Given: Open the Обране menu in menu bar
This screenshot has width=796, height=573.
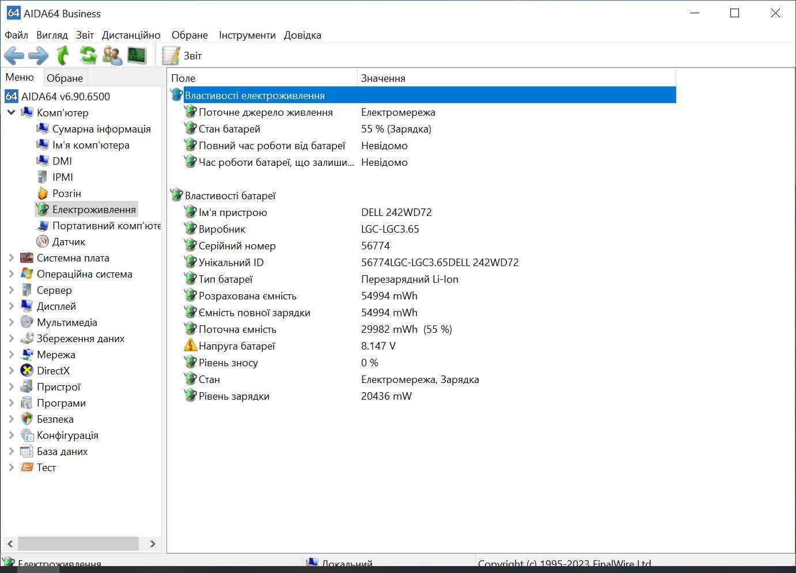Looking at the screenshot, I should (189, 35).
